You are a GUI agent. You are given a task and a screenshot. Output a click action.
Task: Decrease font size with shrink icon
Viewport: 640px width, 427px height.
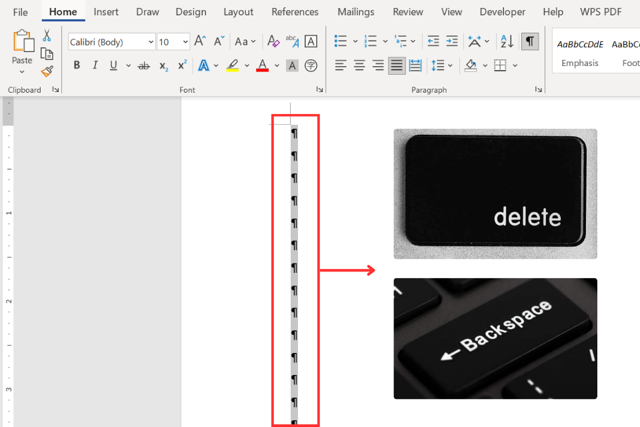(x=219, y=41)
